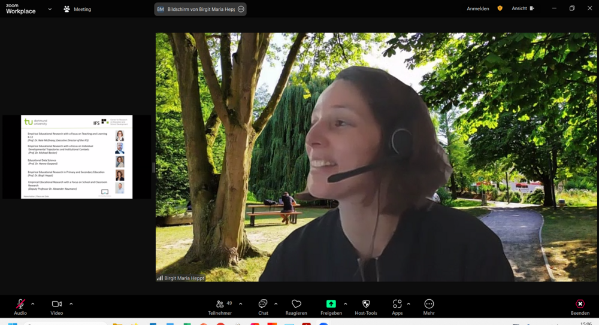Open the Chat panel
This screenshot has height=325, width=599.
(263, 304)
